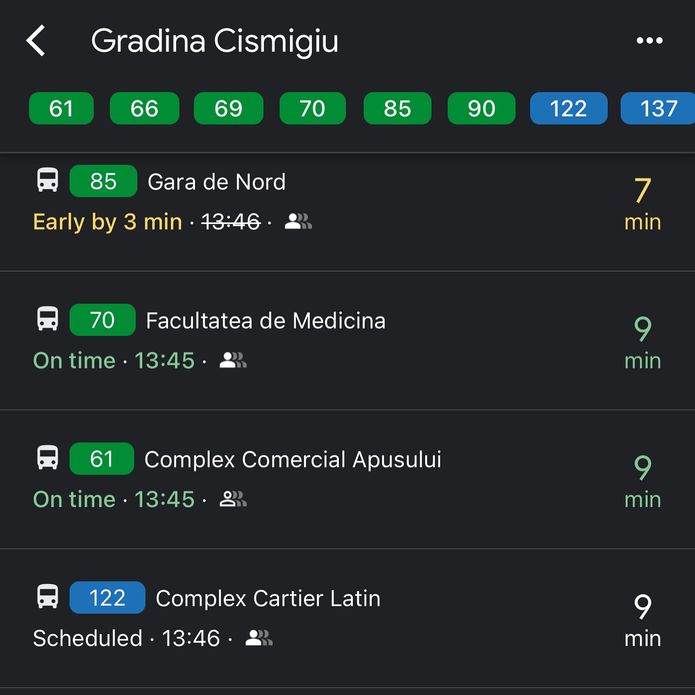Tap crowdedness icon on Facultatea de Medicina row
The height and width of the screenshot is (695, 695).
pyautogui.click(x=233, y=360)
